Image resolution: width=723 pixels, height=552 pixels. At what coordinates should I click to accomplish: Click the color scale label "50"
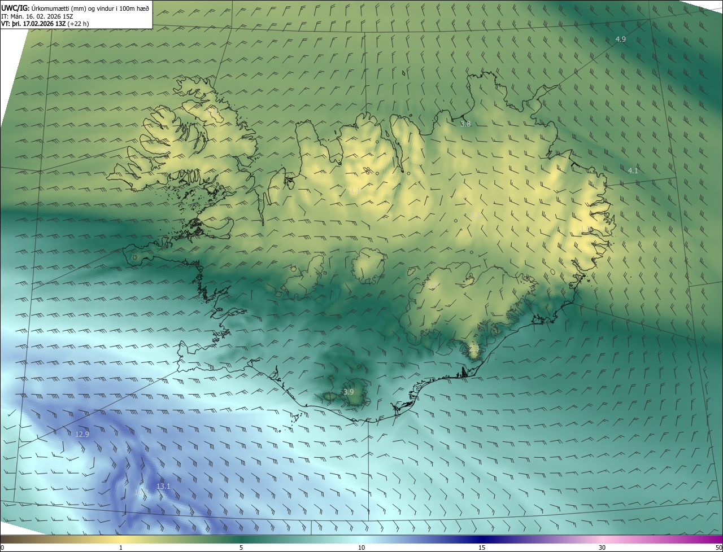click(x=718, y=547)
